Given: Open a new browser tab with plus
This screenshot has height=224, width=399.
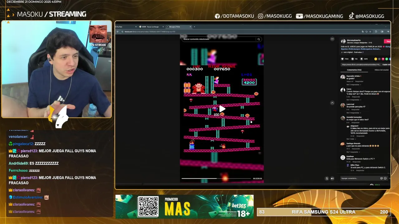Looking at the screenshot, I should (194, 27).
